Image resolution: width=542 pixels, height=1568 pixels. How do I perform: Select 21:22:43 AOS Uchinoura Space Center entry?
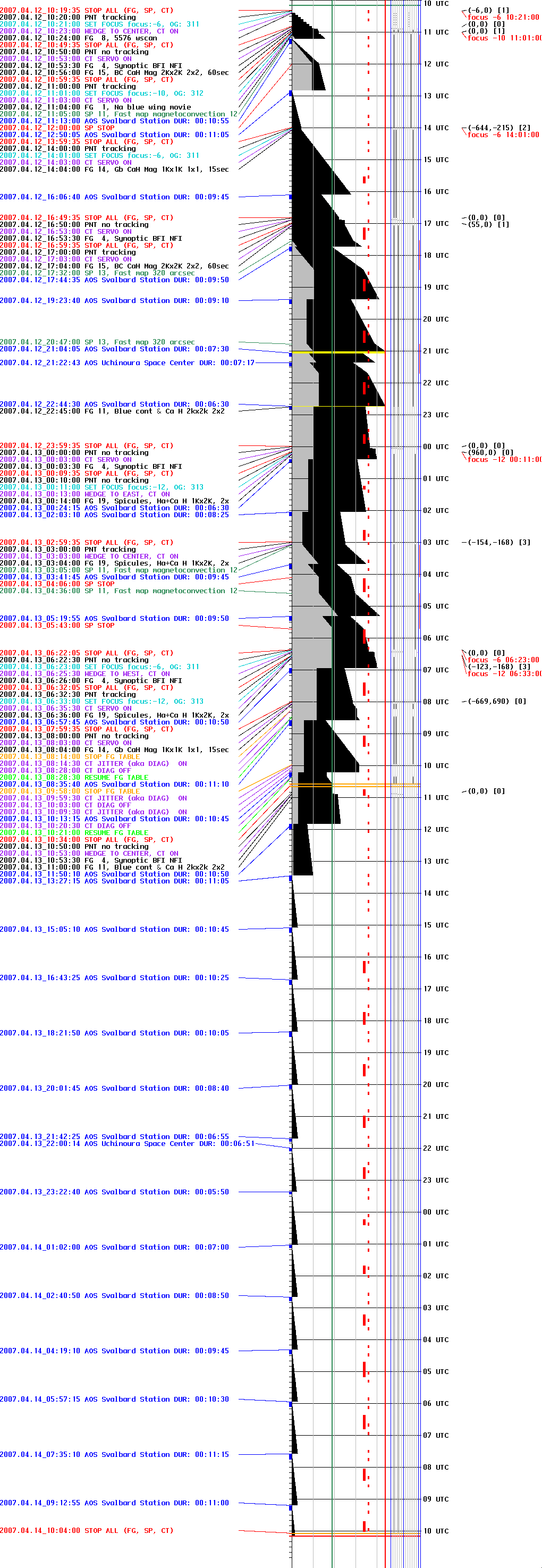[126, 363]
